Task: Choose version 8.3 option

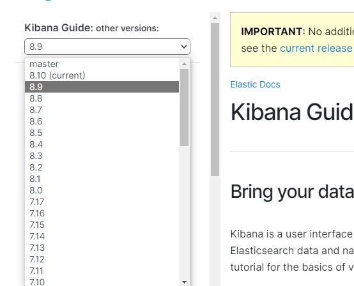Action: click(102, 156)
